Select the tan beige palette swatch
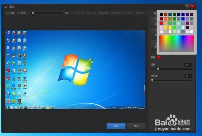This screenshot has width=202, height=136. pos(166,32)
